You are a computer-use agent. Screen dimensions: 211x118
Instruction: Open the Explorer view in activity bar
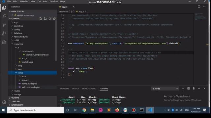click(4, 8)
